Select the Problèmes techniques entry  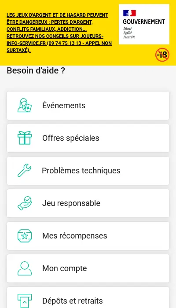88,171
